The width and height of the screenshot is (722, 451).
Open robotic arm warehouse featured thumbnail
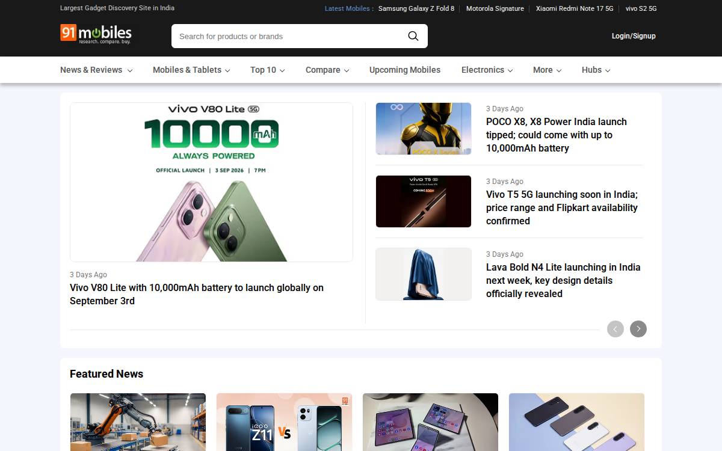(x=138, y=422)
